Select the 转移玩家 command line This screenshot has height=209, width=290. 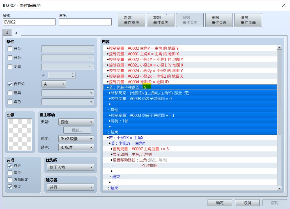[x=190, y=93]
